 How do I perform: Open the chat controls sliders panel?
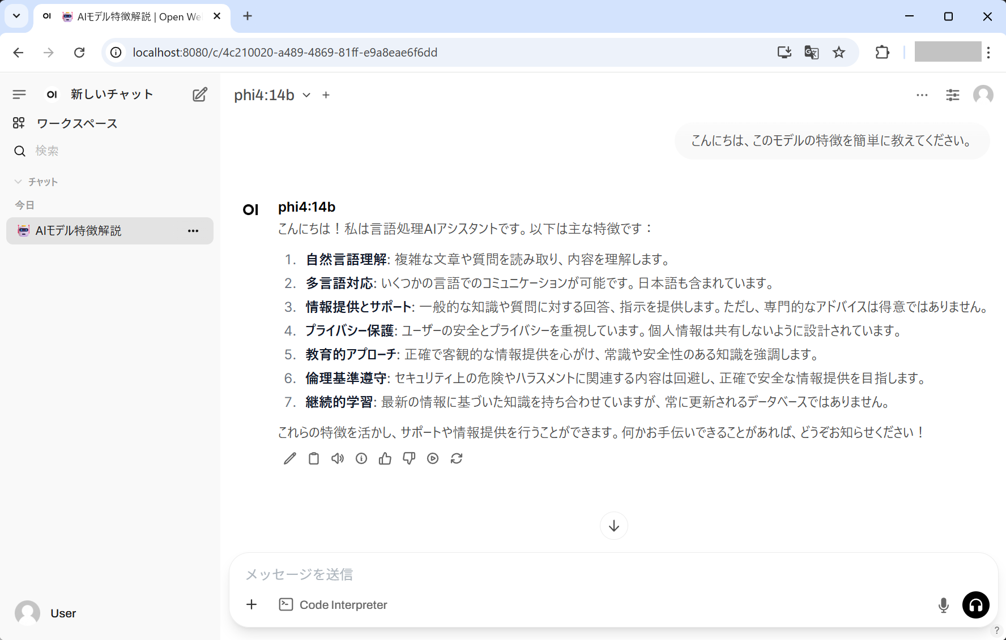pos(953,95)
